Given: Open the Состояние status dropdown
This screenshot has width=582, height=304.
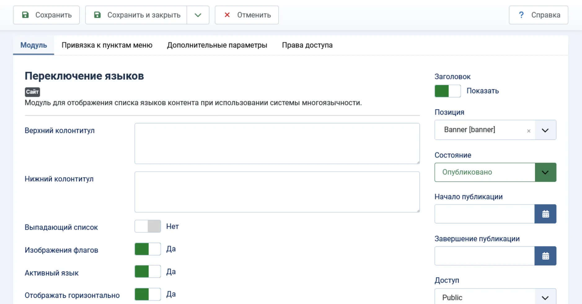Looking at the screenshot, I should (545, 172).
